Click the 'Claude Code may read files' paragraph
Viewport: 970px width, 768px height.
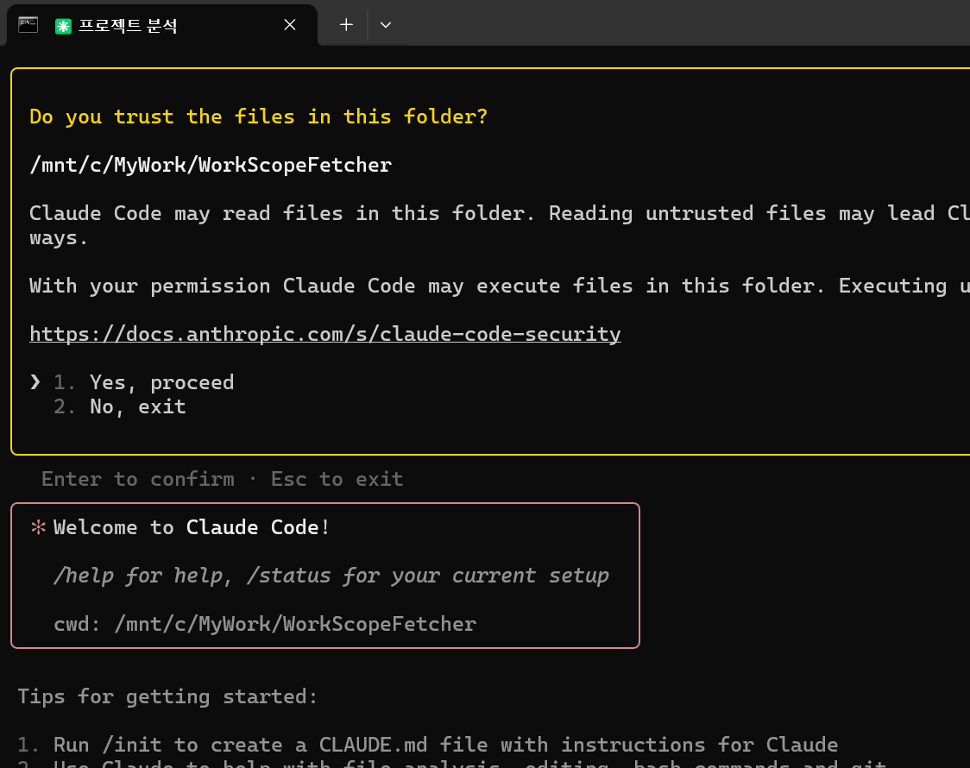(x=499, y=225)
